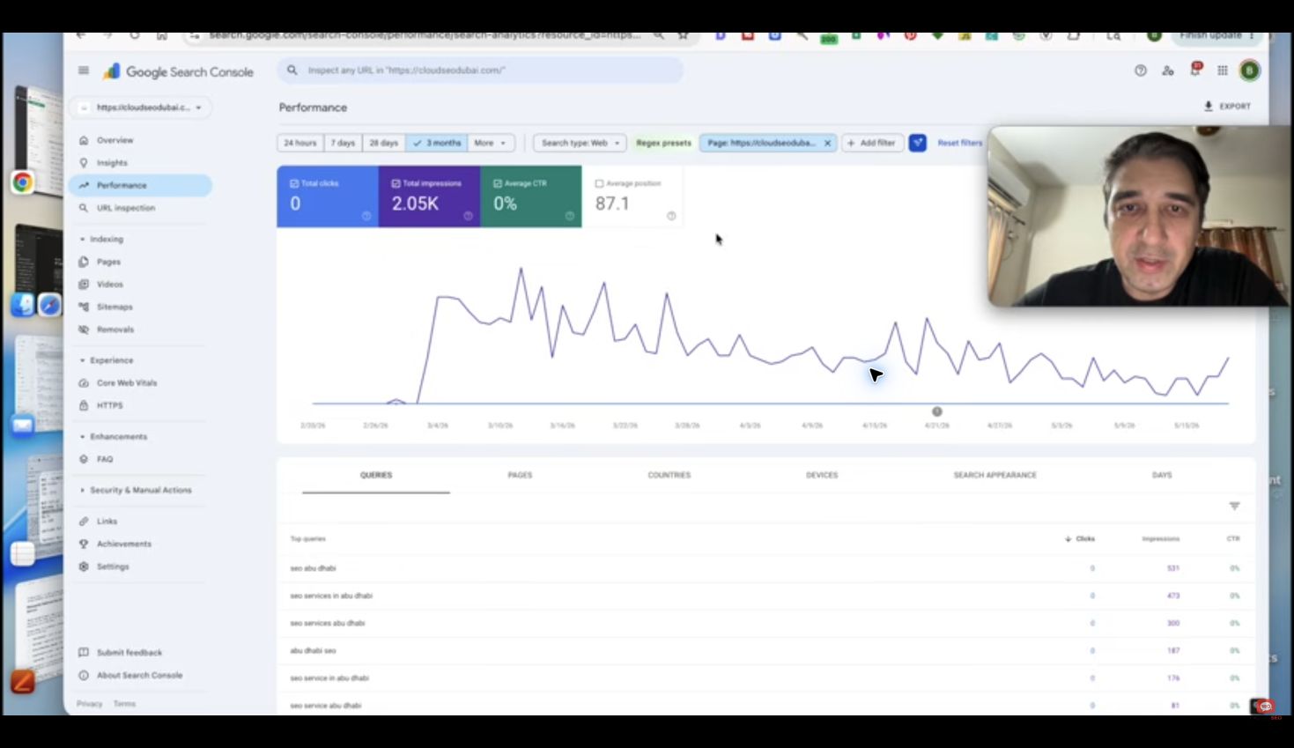Viewport: 1294px width, 748px height.
Task: Click the blue filter toggle icon
Action: coord(917,143)
